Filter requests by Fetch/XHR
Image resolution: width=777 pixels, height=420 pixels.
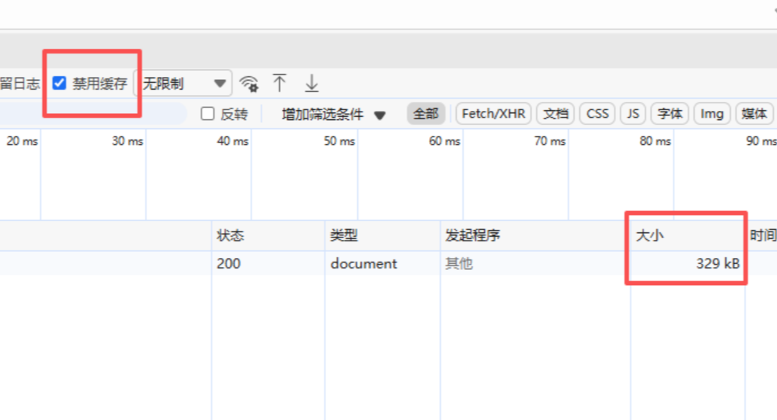click(493, 114)
